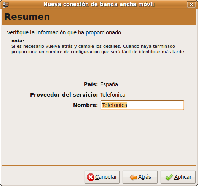The image size is (198, 186).
Task: Click the España country value
Action: tap(109, 84)
